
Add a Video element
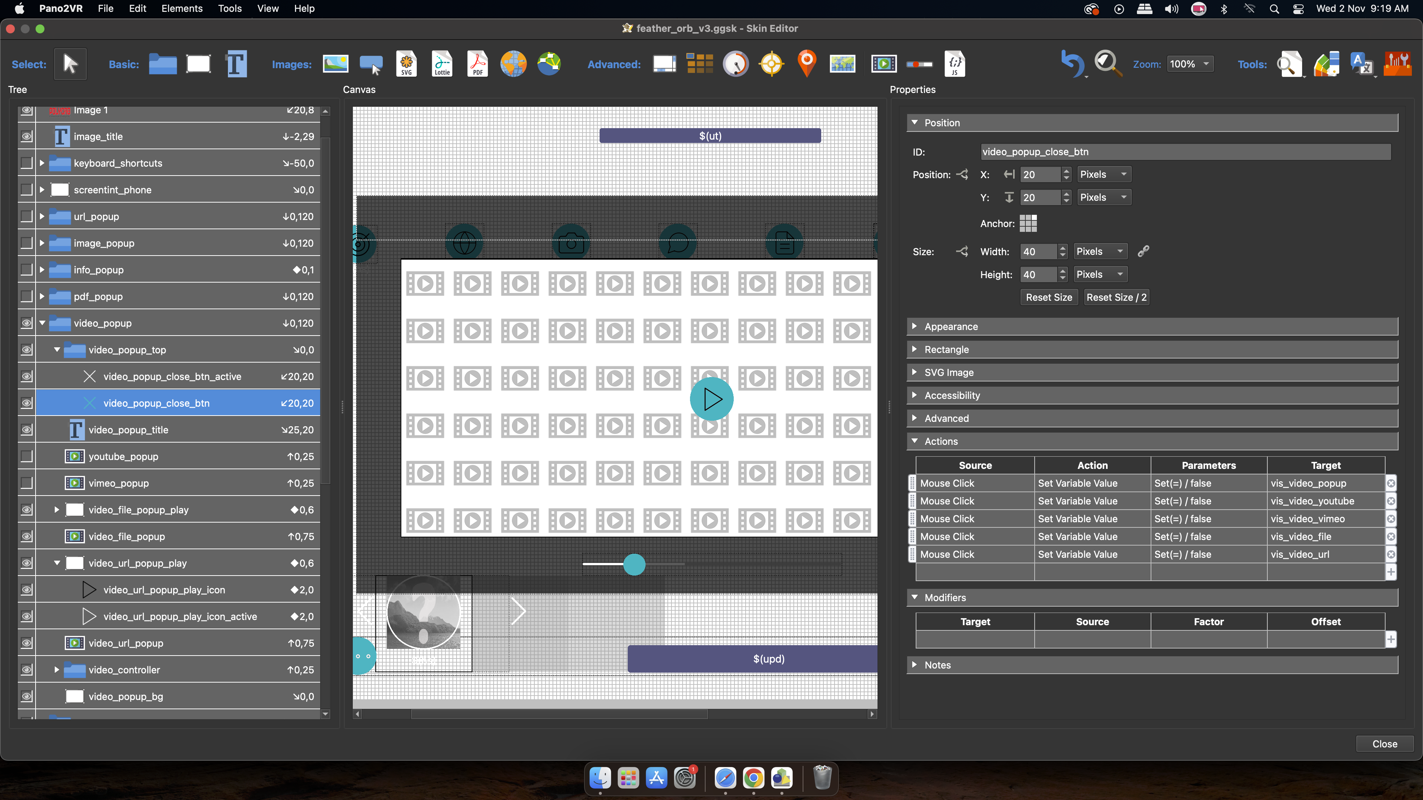pos(884,64)
